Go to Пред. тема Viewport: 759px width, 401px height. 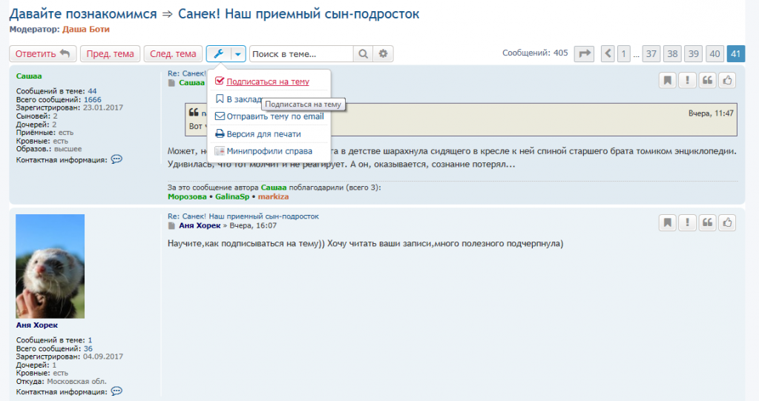pos(111,54)
